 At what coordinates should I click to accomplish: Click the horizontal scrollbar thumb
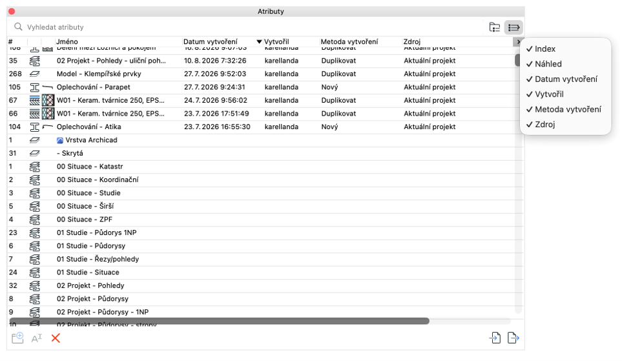pyautogui.click(x=220, y=320)
